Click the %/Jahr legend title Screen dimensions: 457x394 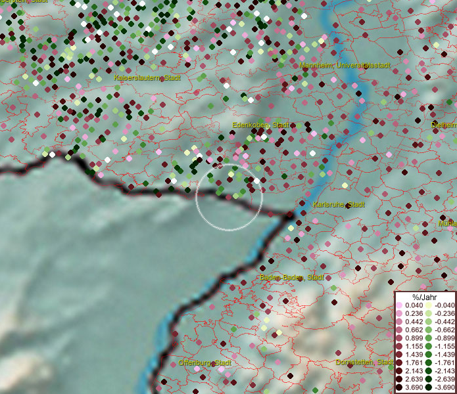coord(425,297)
